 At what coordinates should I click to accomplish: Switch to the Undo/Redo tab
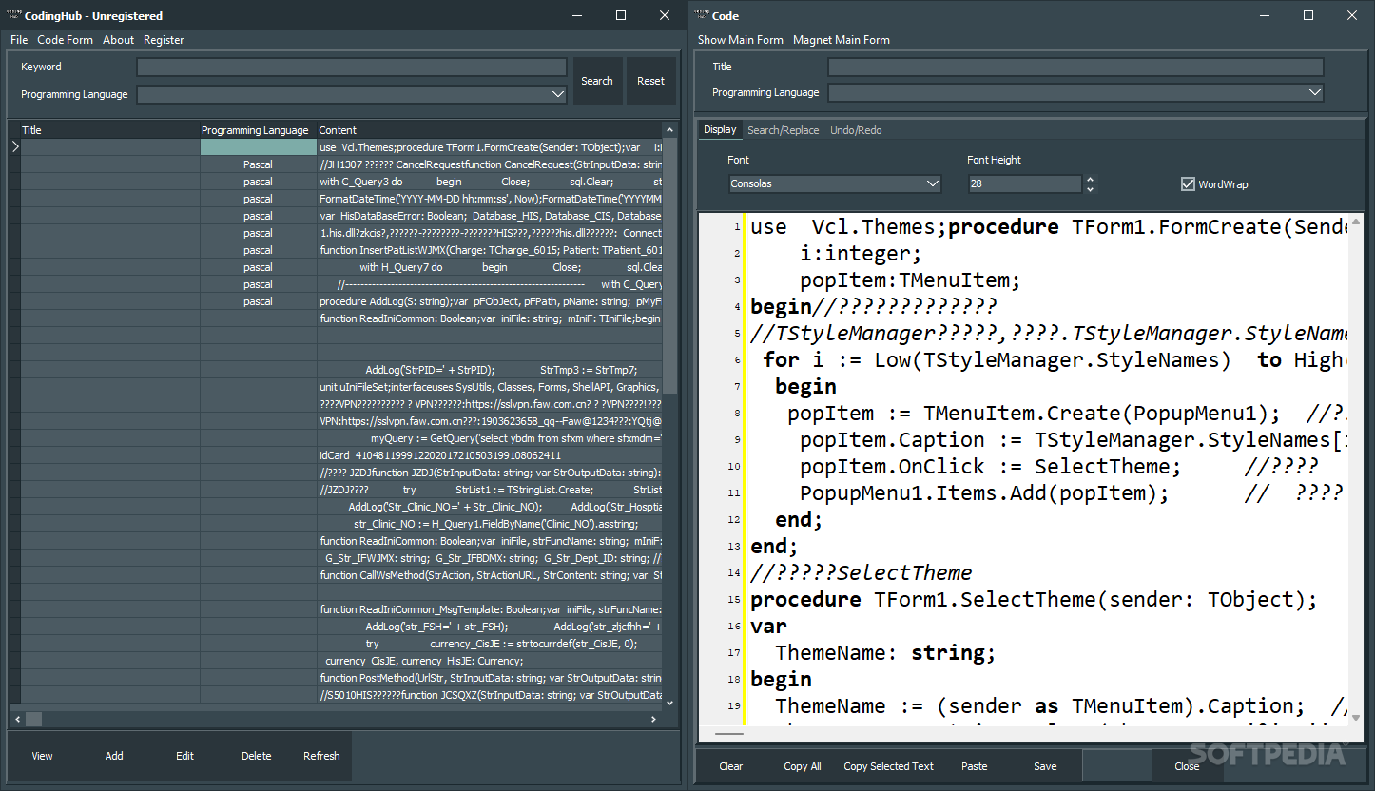tap(856, 130)
